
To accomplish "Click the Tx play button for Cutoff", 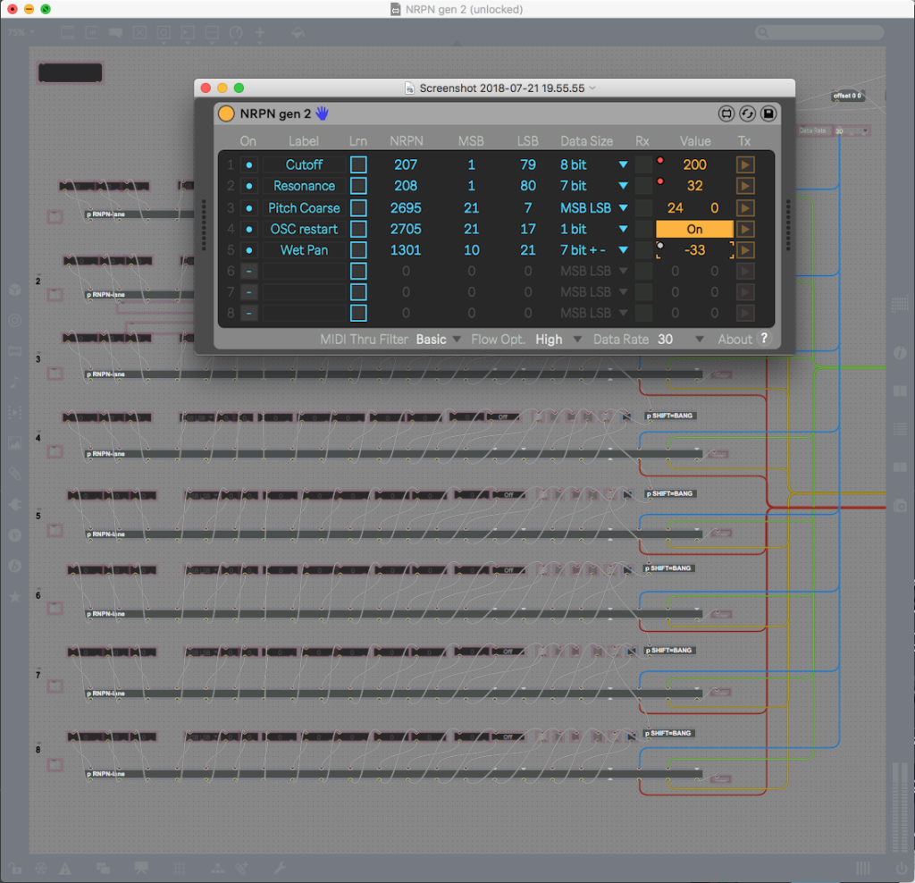I will click(x=745, y=164).
